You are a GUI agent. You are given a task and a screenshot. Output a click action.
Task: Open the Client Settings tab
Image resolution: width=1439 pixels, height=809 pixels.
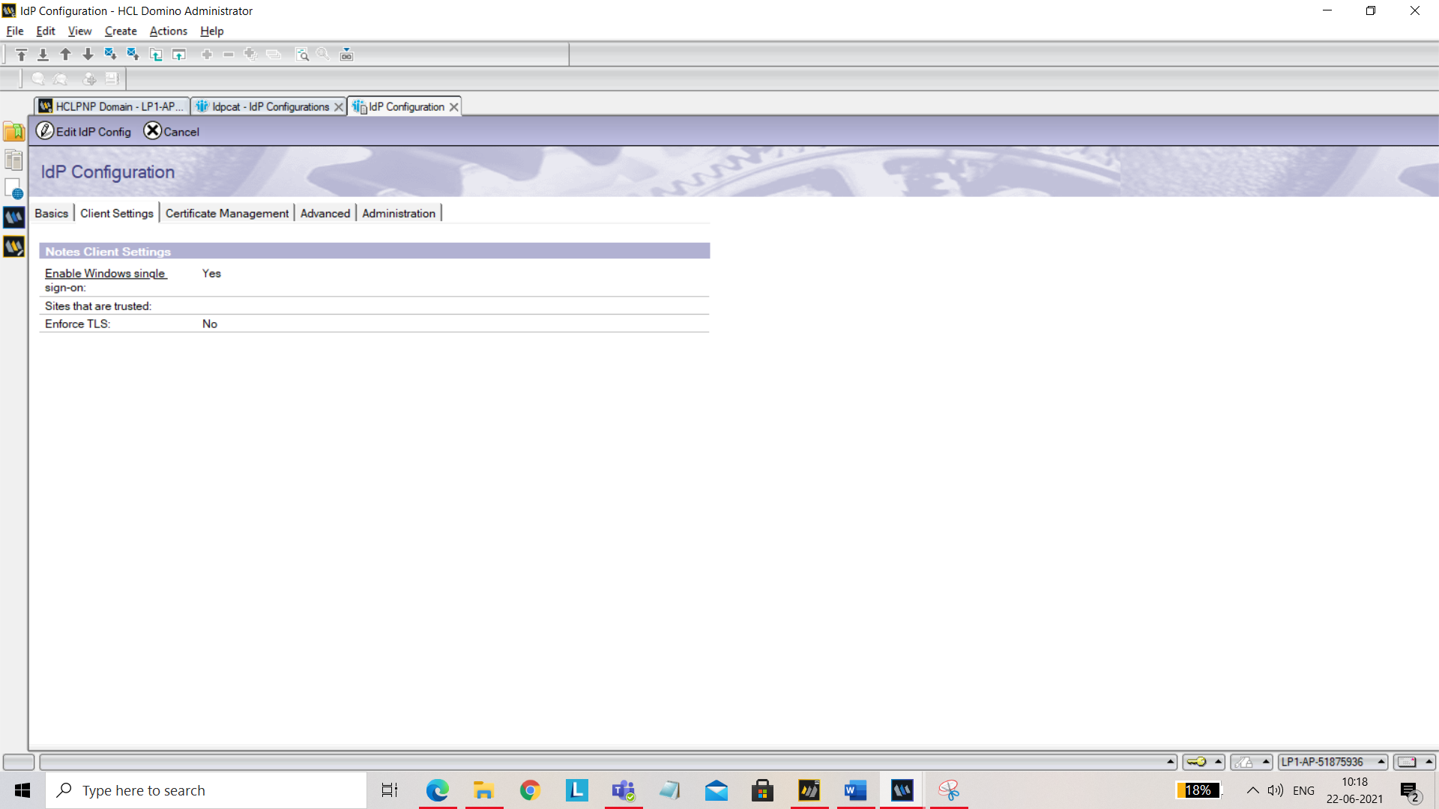click(x=117, y=213)
